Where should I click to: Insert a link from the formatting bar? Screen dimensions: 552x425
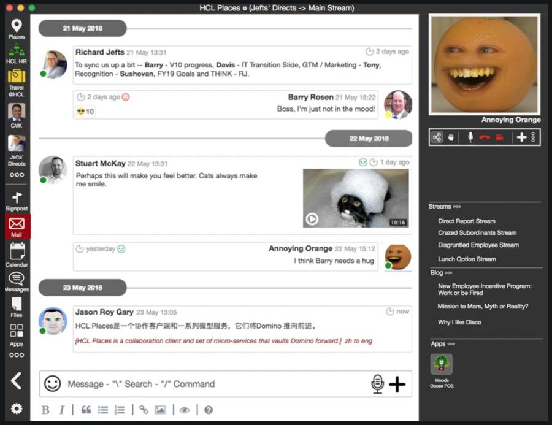[144, 410]
